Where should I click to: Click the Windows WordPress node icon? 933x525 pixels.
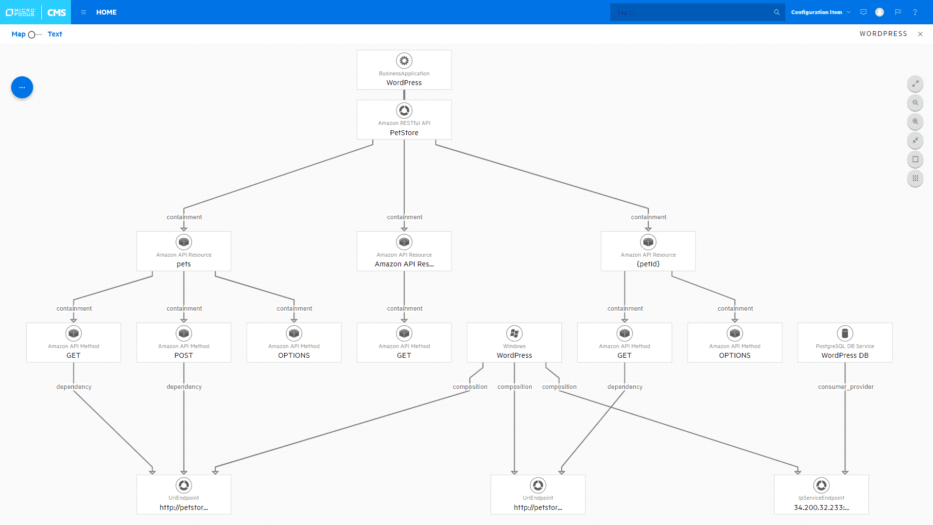pos(513,332)
